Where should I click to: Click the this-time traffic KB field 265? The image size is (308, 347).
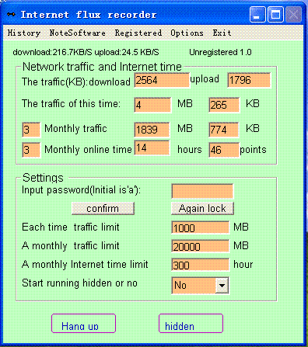pos(224,105)
